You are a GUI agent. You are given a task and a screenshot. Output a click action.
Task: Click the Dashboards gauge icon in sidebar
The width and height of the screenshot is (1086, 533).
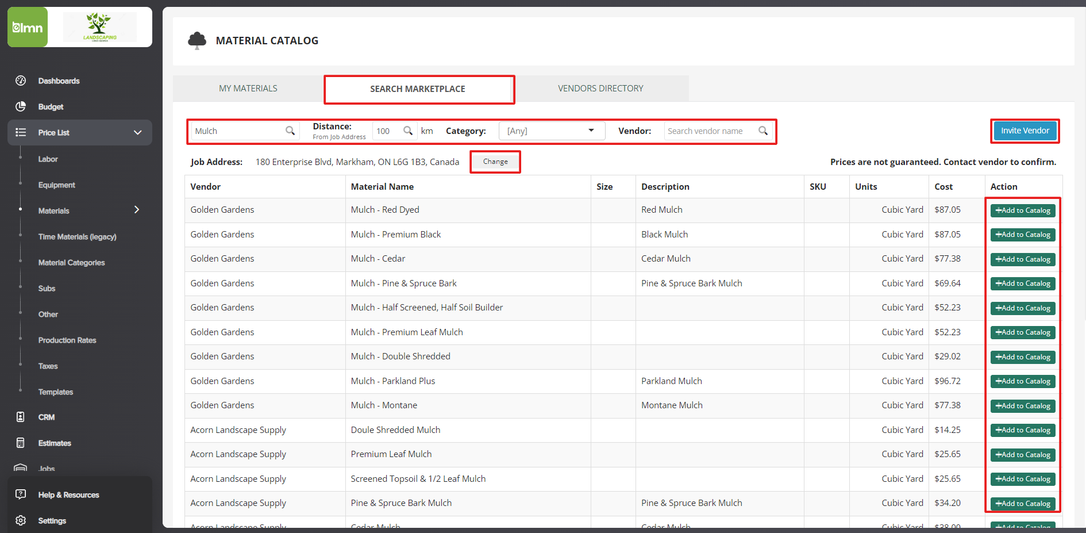(x=21, y=80)
